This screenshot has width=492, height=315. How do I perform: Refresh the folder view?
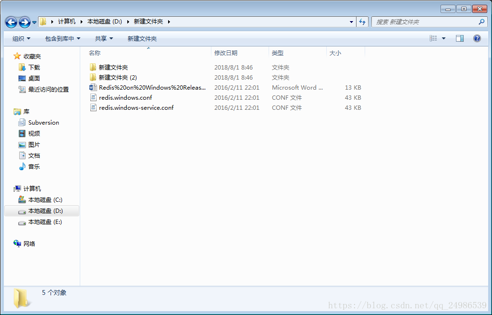[x=362, y=22]
